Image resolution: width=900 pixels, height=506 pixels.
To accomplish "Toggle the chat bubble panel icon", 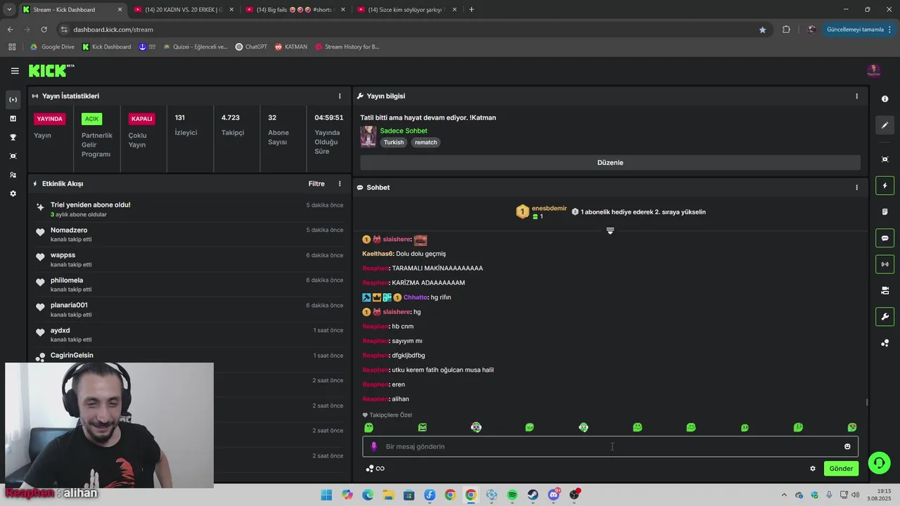I will coord(885,238).
